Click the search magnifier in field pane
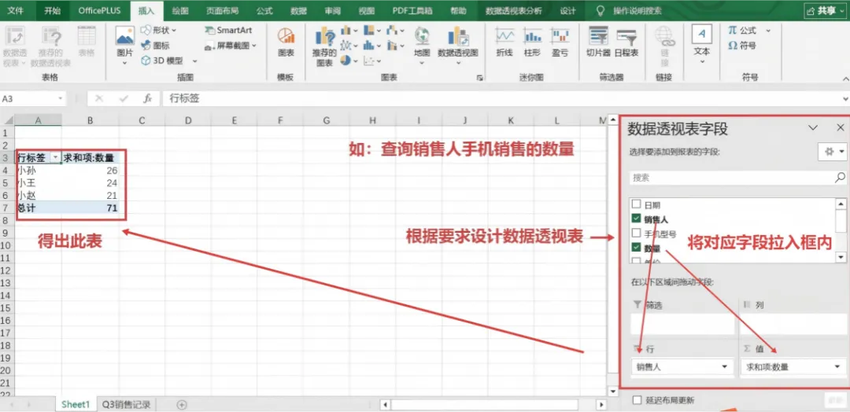 point(840,177)
